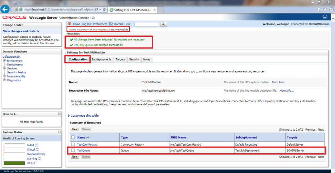Click the Name column sort arrows icon
The width and height of the screenshot is (335, 173).
pos(88,137)
